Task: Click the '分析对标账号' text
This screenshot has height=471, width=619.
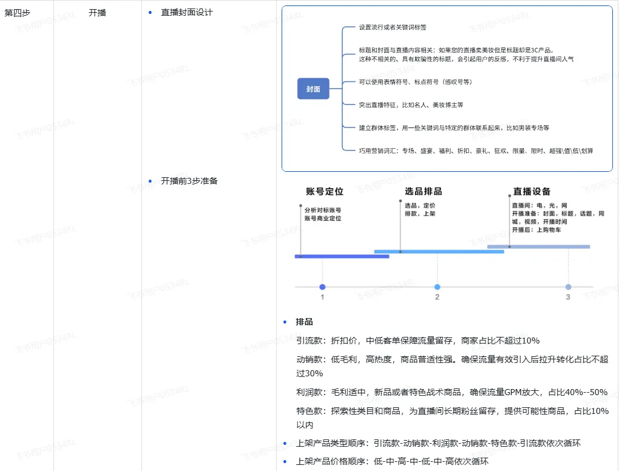Action: pyautogui.click(x=322, y=210)
